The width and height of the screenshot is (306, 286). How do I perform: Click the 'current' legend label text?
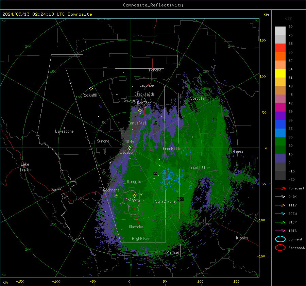(x=295, y=239)
